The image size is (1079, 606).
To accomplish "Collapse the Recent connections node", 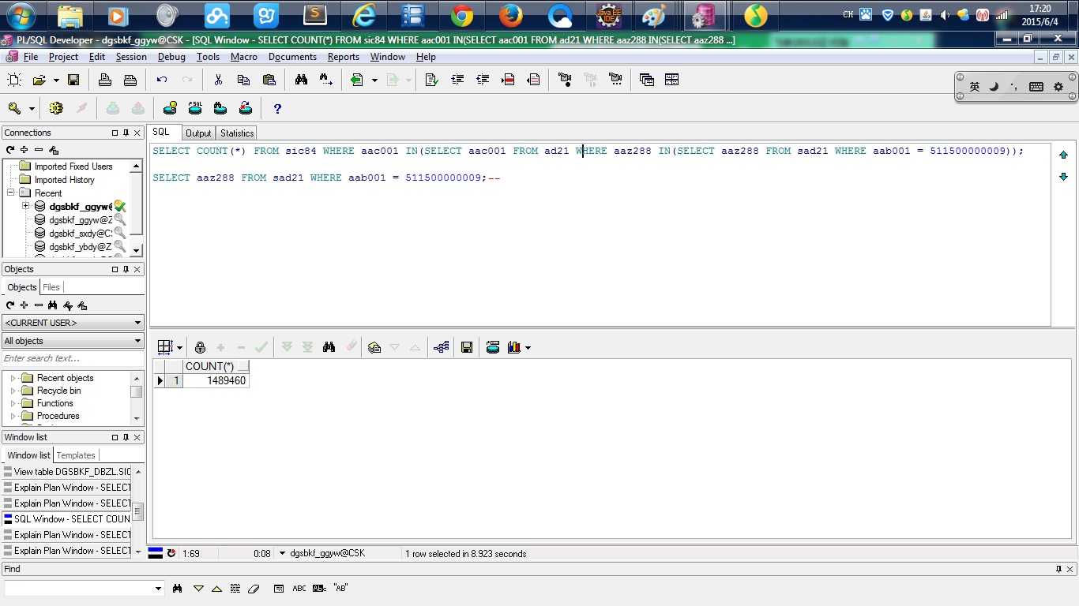I will click(x=12, y=193).
